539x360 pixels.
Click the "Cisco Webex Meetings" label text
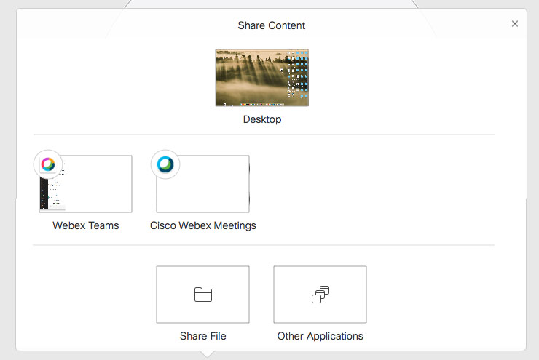pos(203,225)
